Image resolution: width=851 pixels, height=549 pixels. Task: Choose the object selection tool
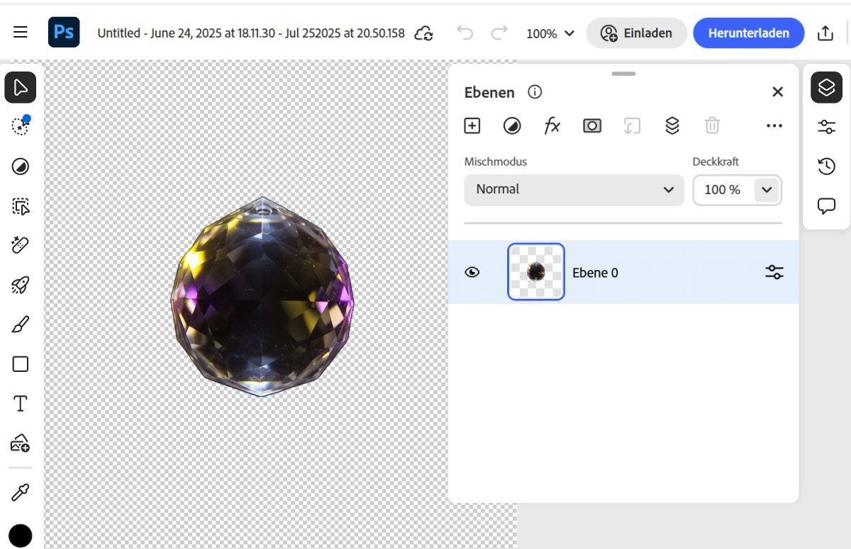coord(21,206)
